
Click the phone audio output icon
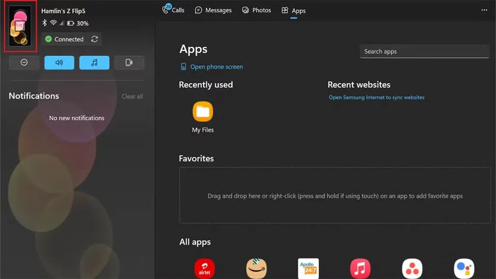tap(129, 62)
